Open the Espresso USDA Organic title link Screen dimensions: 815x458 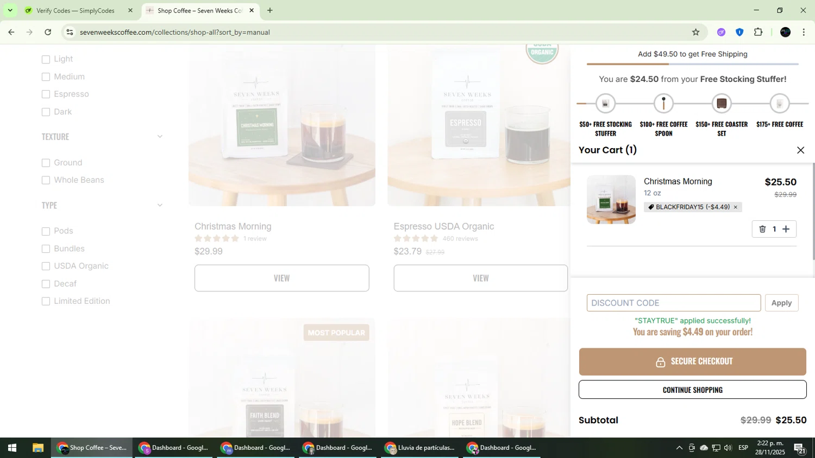click(x=444, y=226)
